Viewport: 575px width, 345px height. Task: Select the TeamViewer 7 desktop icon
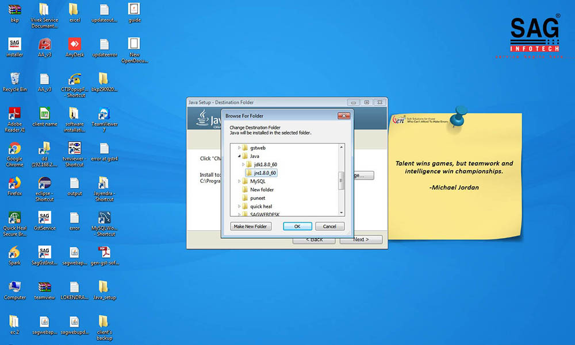104,114
